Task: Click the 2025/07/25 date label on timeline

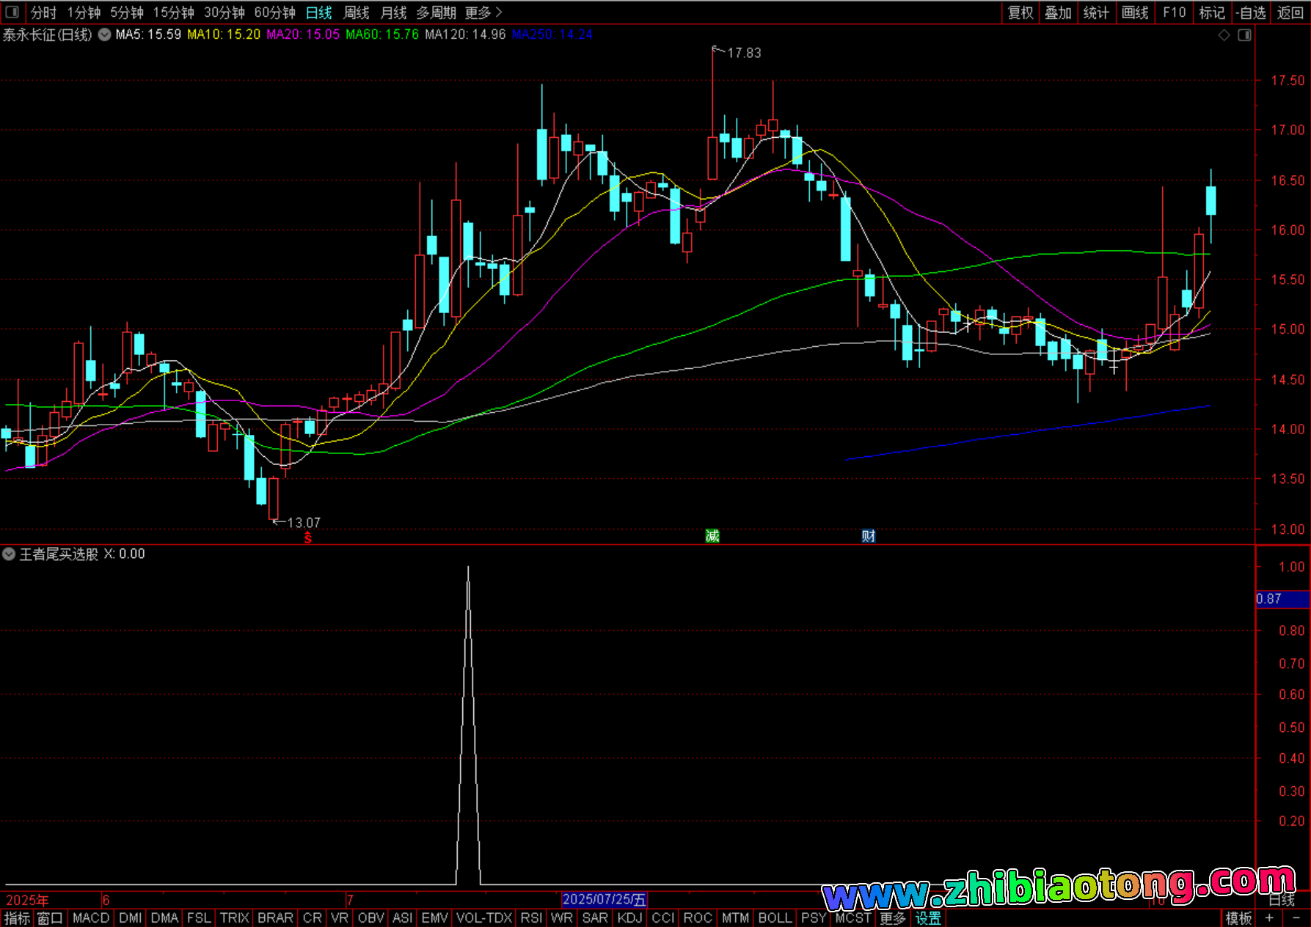Action: (604, 899)
